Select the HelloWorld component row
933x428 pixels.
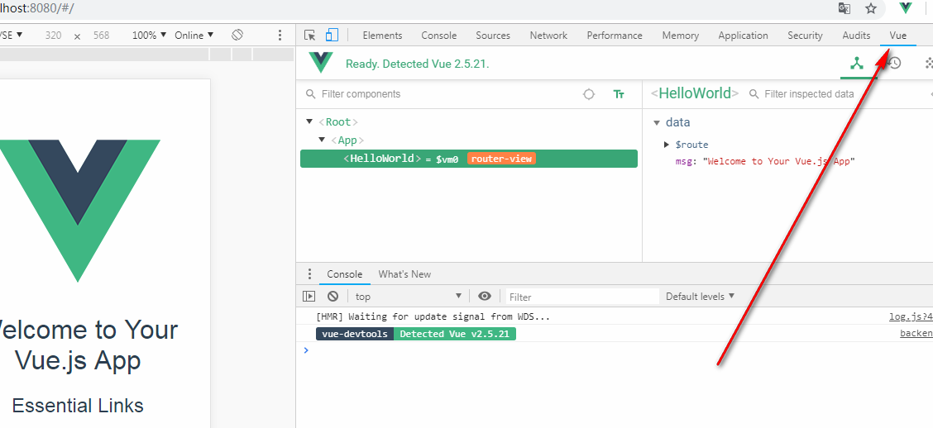(x=469, y=159)
